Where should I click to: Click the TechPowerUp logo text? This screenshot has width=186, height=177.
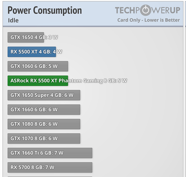(x=147, y=10)
